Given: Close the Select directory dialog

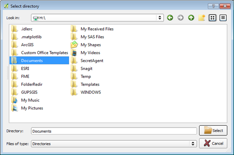Looking at the screenshot, I should pyautogui.click(x=225, y=6).
